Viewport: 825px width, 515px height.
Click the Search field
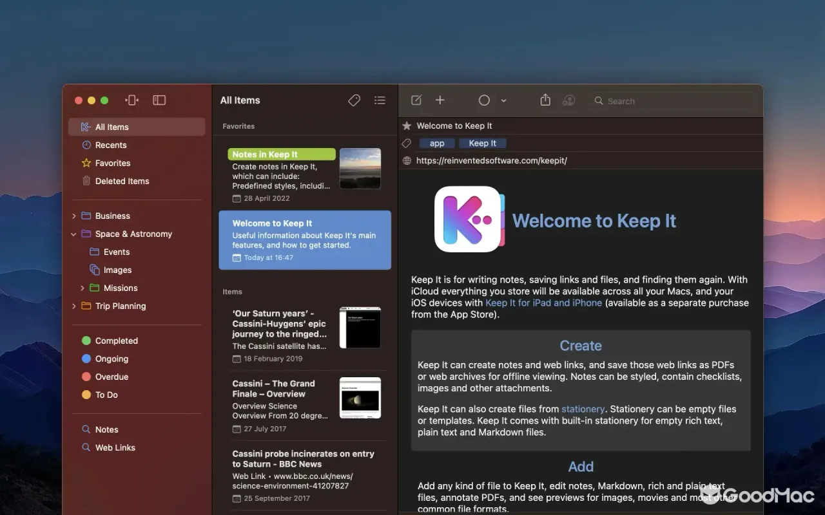click(x=670, y=101)
